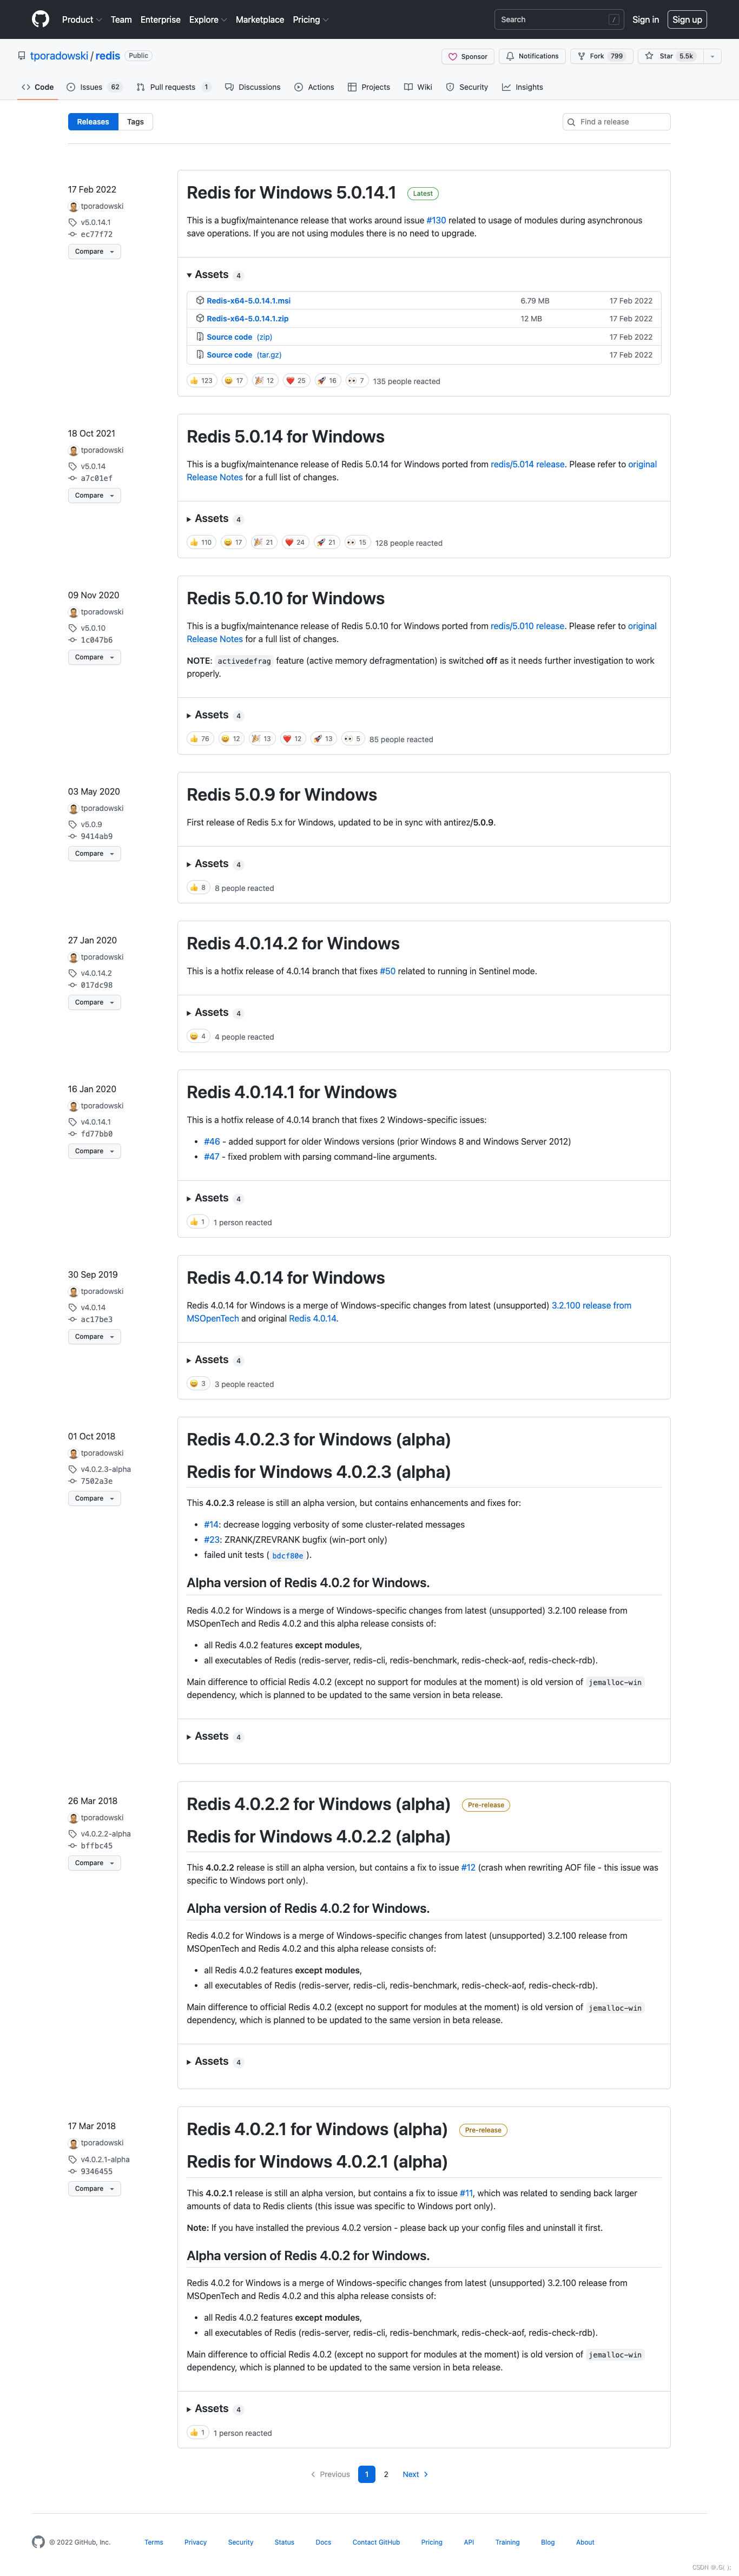The height and width of the screenshot is (2576, 739).
Task: Switch to the Issues tab
Action: (94, 87)
